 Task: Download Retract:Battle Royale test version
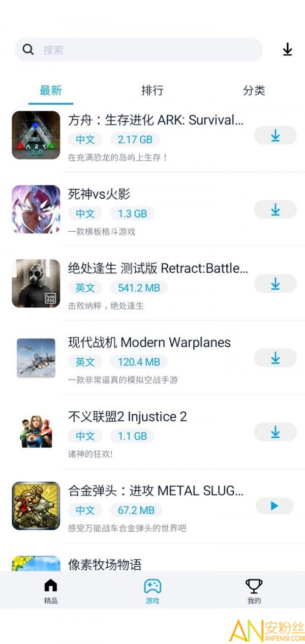[275, 284]
